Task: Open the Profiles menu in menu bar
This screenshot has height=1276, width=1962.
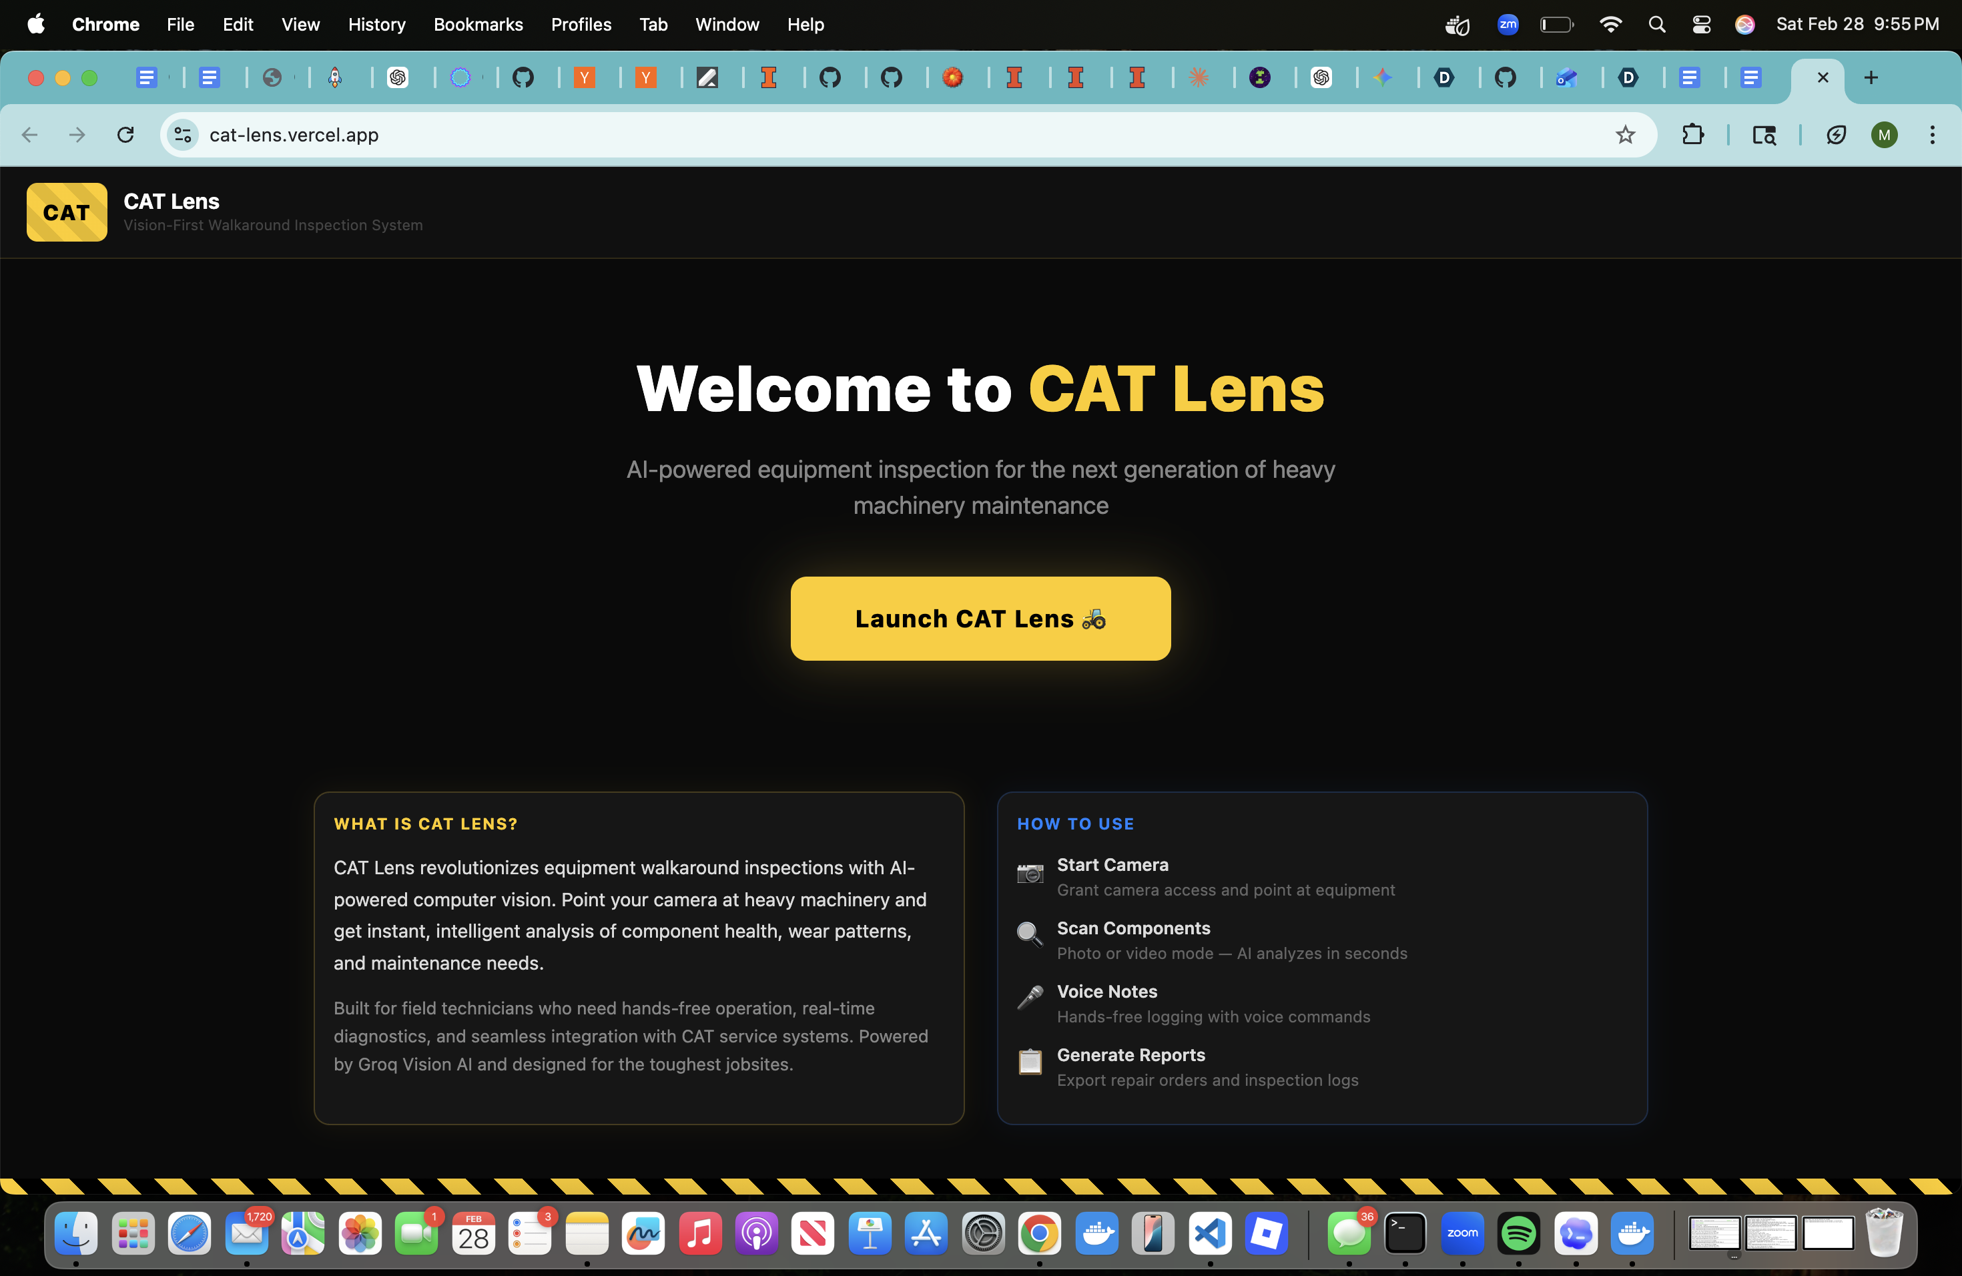Action: point(581,24)
